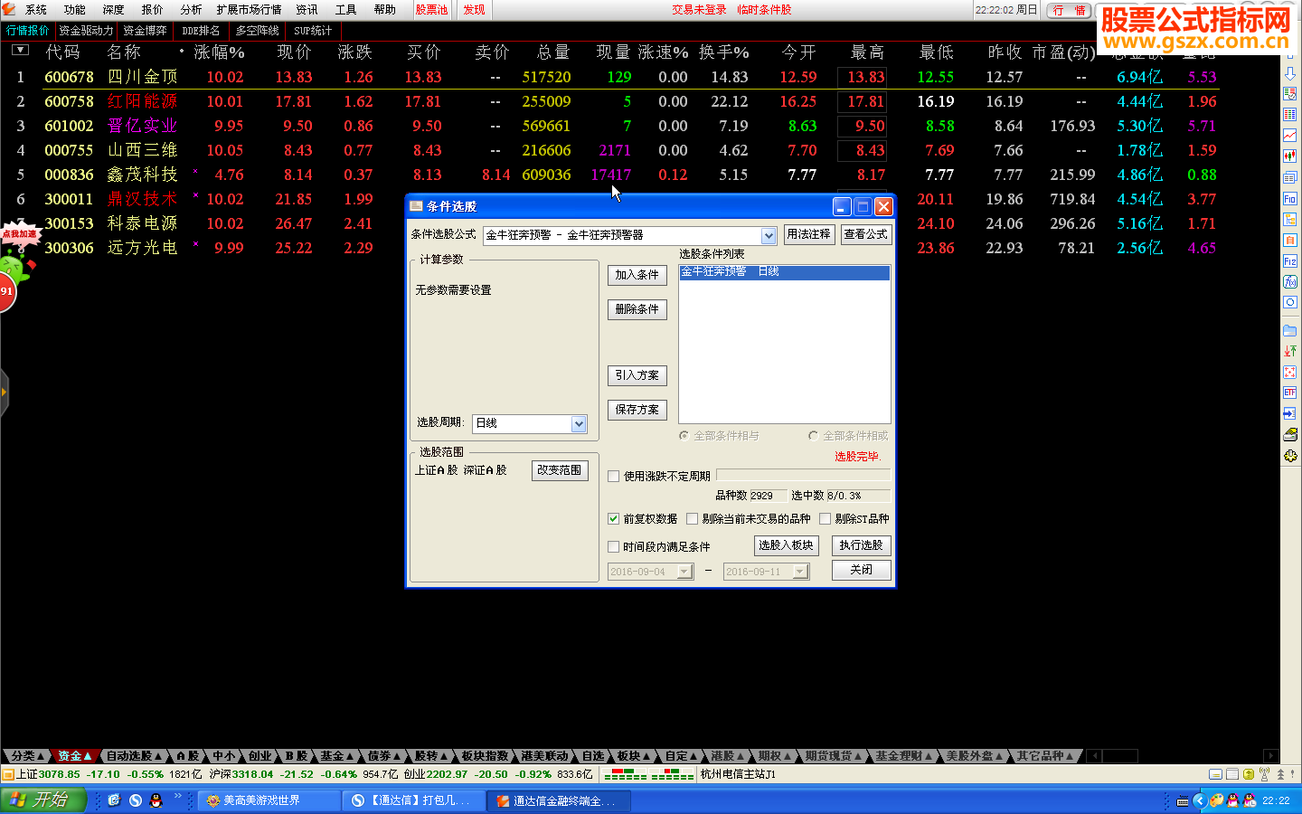This screenshot has width=1302, height=814.
Task: Click the 涨幅% column header
Action: coord(219,52)
